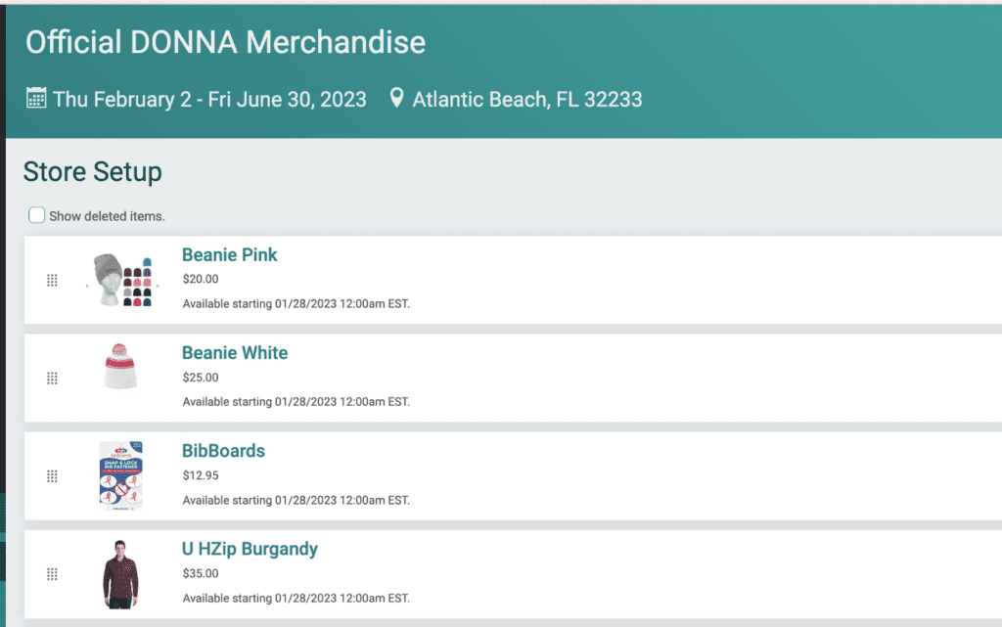Click the Store Setup heading
Viewport: 1002px width, 627px height.
click(93, 172)
